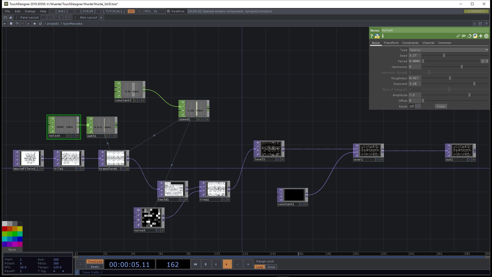Click the TUTORIALS link button
Screen dimensions: 492x277
coord(114,11)
